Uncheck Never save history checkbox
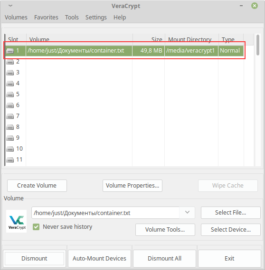This screenshot has height=270, width=265. click(36, 227)
